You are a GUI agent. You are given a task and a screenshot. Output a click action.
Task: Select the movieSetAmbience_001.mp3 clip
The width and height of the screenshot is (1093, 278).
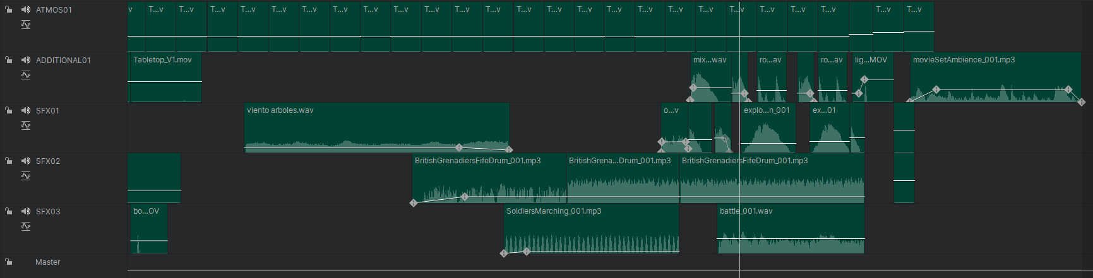click(995, 77)
